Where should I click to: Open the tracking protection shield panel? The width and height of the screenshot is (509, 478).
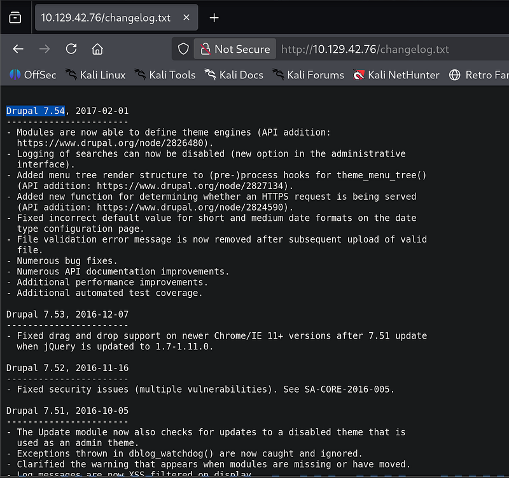(183, 49)
